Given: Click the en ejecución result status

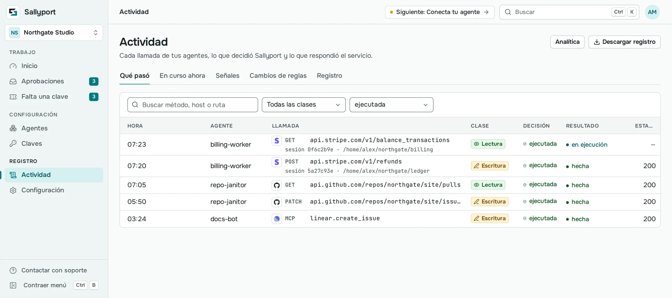Looking at the screenshot, I should (587, 145).
